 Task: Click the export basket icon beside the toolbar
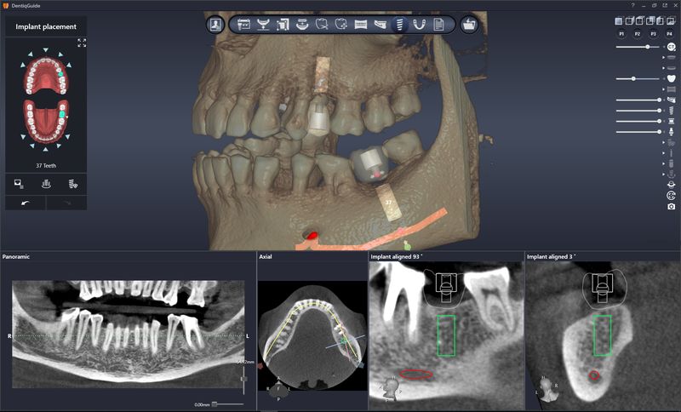468,25
